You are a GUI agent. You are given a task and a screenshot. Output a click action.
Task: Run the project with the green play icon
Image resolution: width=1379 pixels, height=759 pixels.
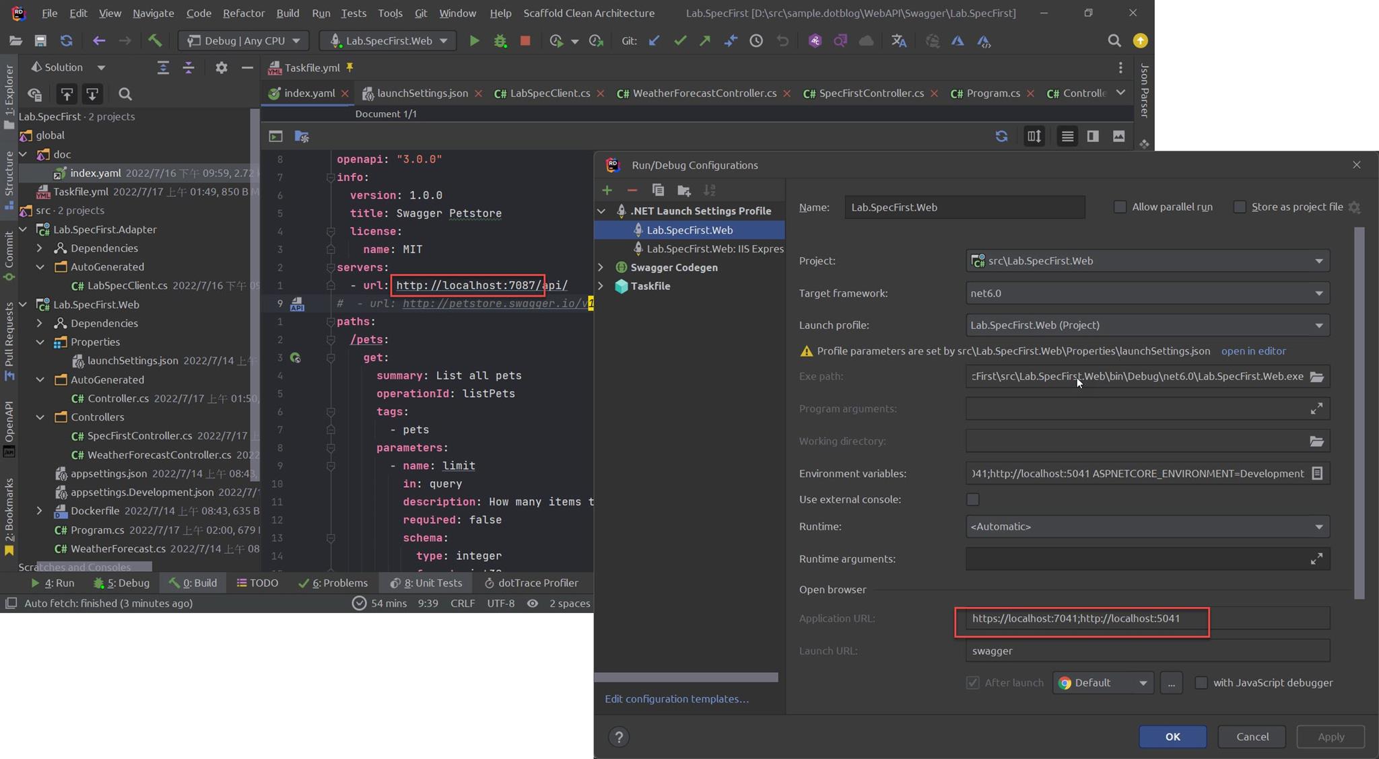point(474,41)
